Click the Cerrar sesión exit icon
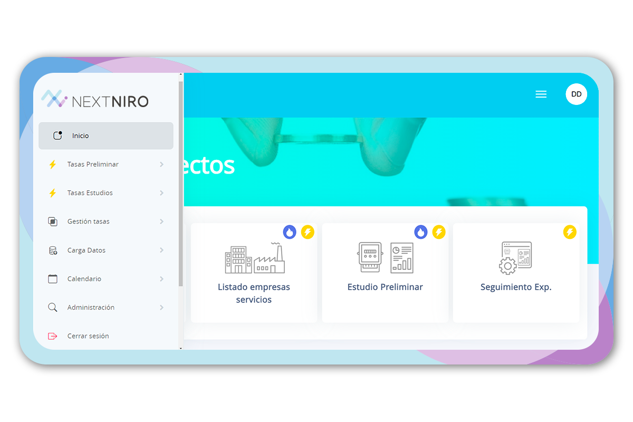633x422 pixels. 53,336
